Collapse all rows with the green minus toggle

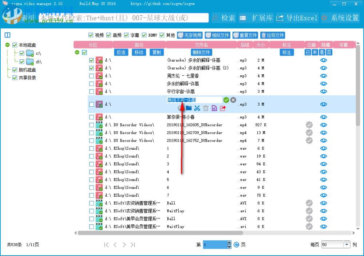pos(77,52)
